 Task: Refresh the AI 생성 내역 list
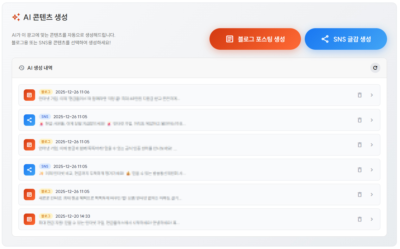[x=375, y=68]
